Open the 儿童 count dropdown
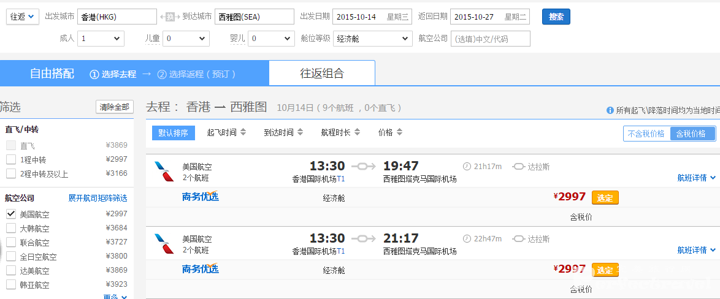The width and height of the screenshot is (720, 299). point(186,39)
